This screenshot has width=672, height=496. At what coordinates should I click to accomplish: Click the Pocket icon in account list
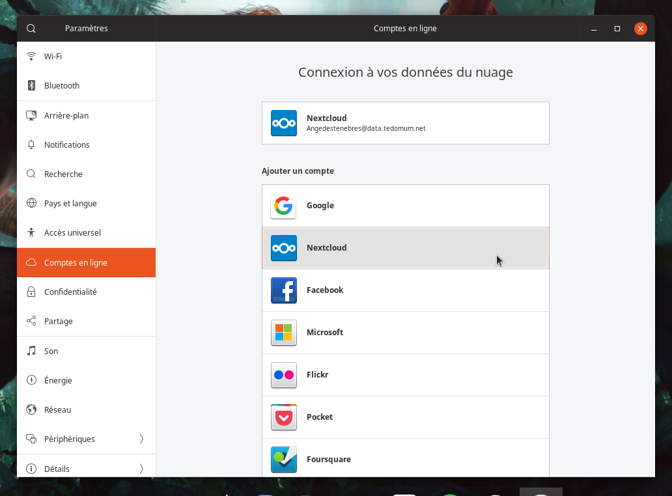click(283, 417)
